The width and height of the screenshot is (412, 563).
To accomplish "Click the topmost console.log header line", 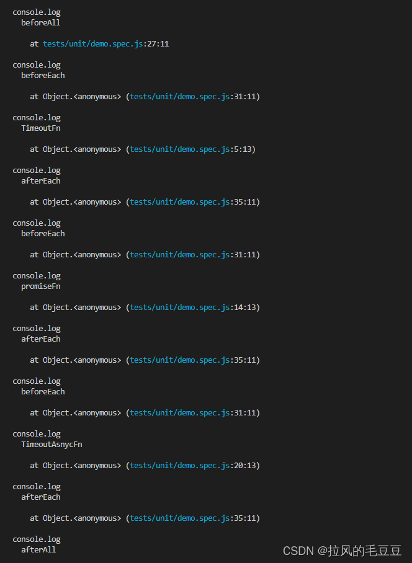I will pos(37,12).
